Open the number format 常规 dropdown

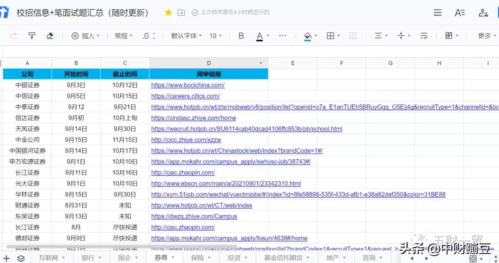123,36
